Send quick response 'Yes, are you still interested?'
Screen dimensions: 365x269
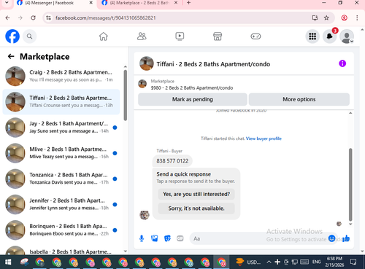(196, 194)
